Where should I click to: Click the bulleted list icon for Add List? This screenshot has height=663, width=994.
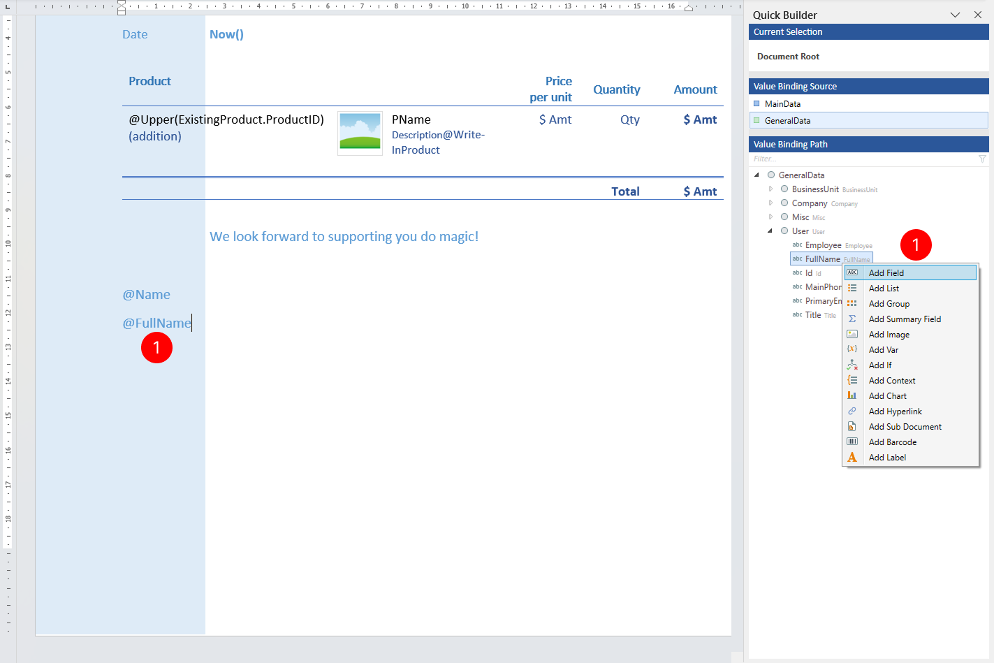[x=852, y=288]
